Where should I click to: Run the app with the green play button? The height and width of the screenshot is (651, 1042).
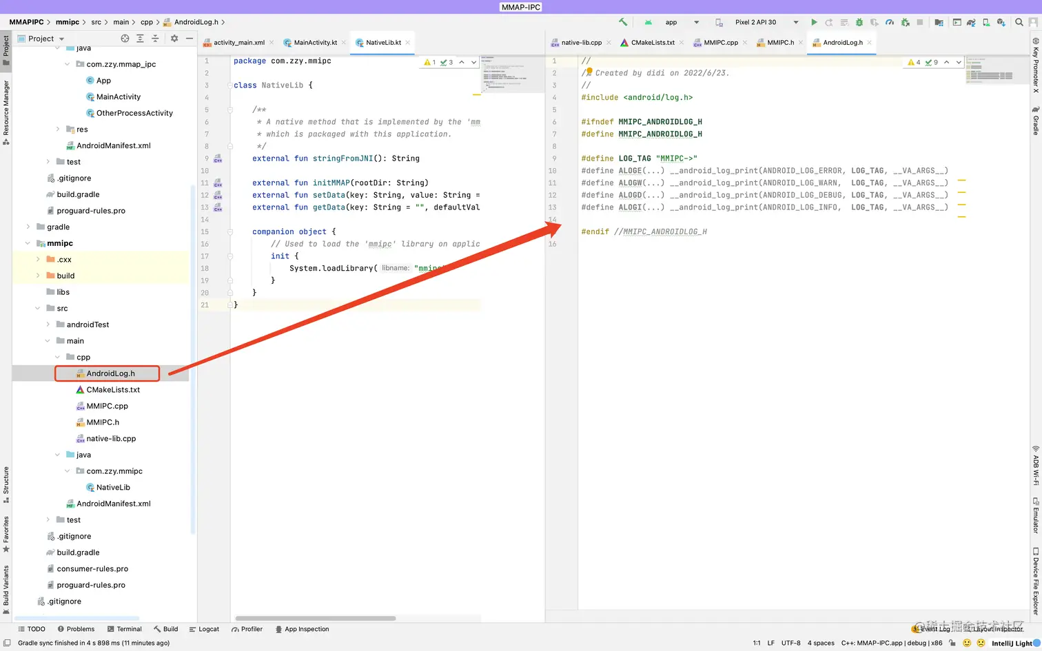[x=814, y=22]
